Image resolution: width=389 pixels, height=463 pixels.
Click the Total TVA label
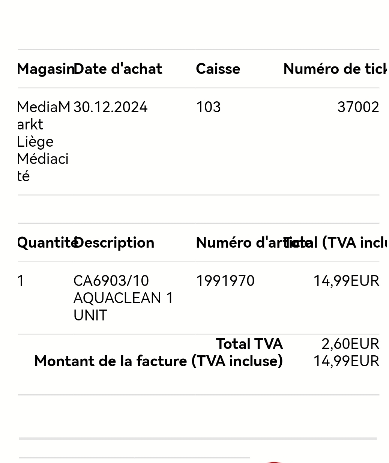(249, 344)
